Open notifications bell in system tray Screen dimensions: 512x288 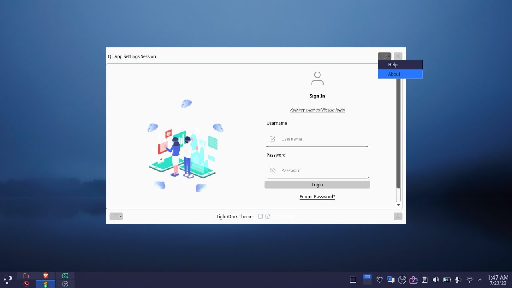click(380, 280)
